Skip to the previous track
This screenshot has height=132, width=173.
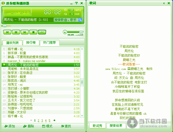(7, 32)
